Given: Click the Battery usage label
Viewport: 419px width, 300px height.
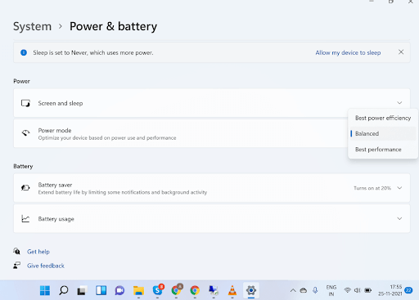Looking at the screenshot, I should [x=56, y=219].
